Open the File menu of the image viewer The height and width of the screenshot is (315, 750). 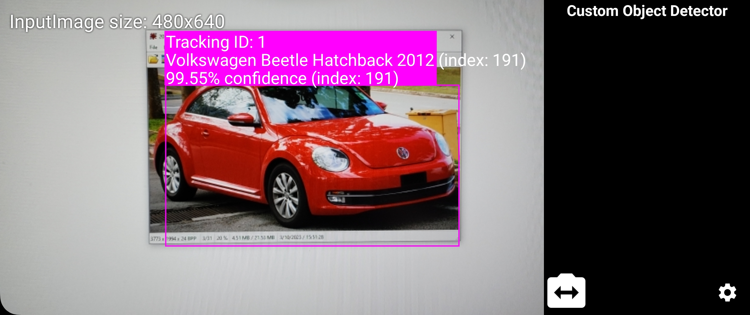point(154,47)
